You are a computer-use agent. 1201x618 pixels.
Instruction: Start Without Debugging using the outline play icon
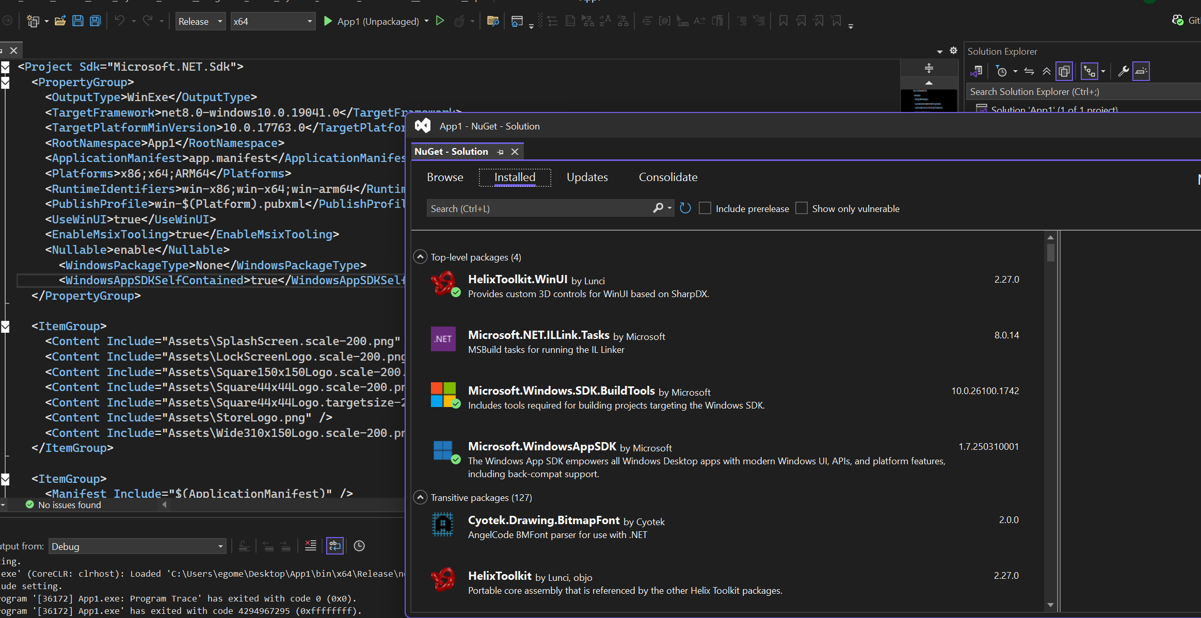(440, 21)
